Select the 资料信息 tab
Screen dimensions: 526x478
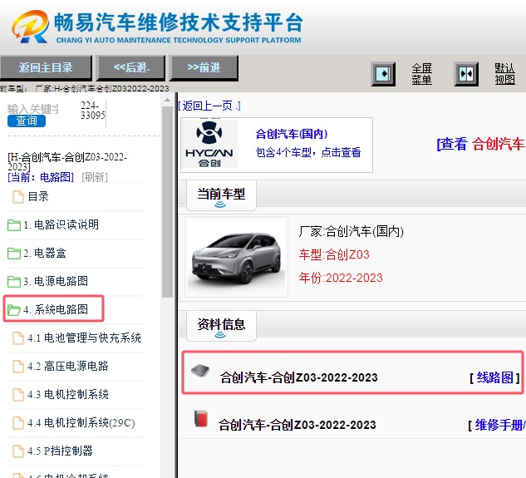[221, 326]
